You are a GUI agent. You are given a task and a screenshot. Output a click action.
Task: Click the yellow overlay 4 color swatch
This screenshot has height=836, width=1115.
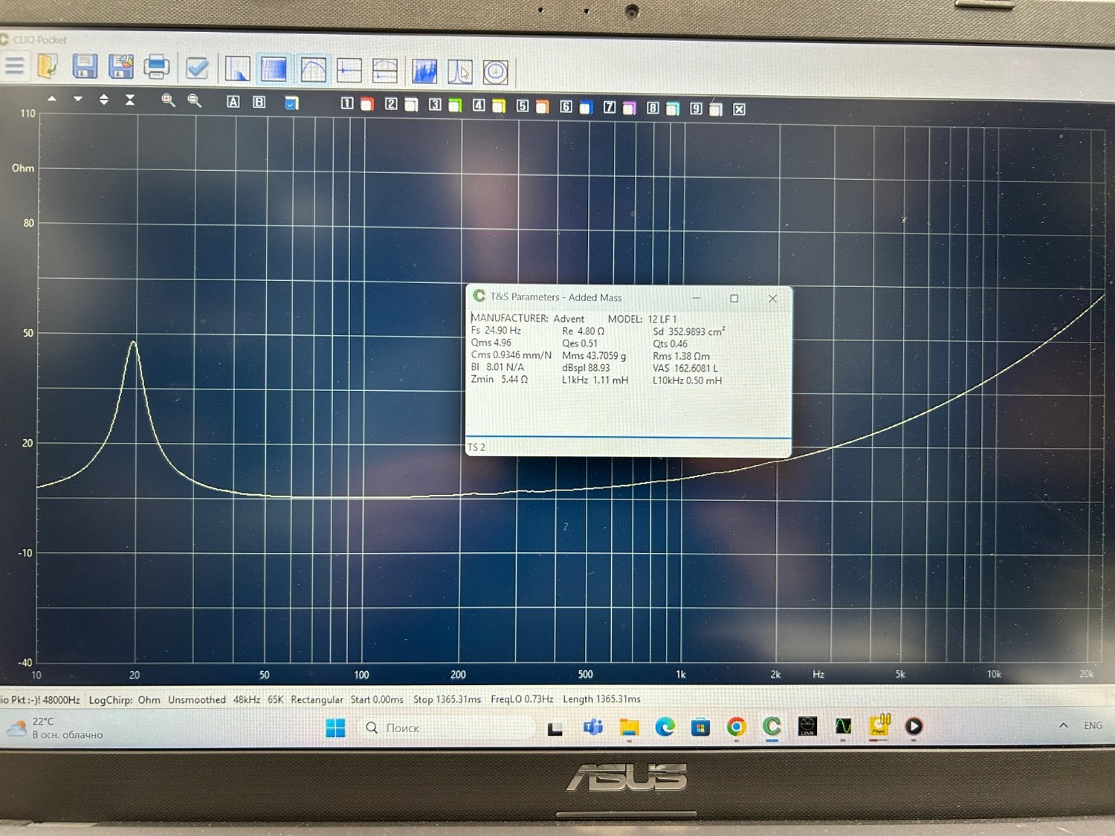[x=499, y=107]
